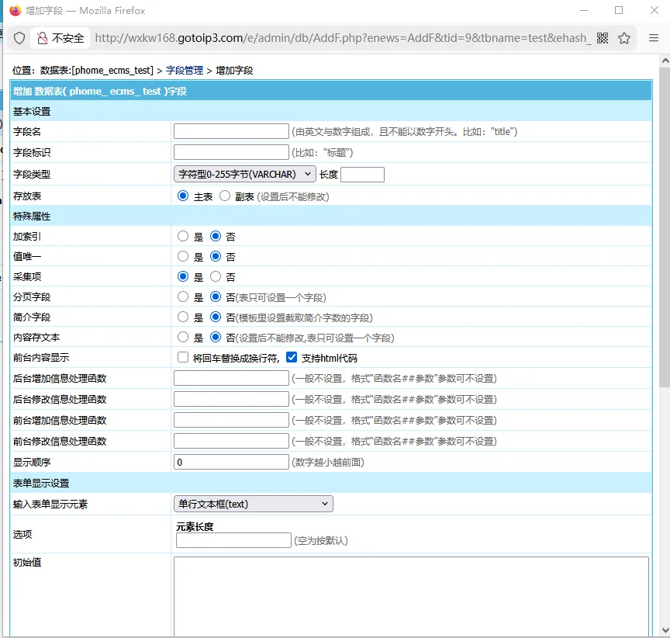Select 是 for 采集项

183,276
